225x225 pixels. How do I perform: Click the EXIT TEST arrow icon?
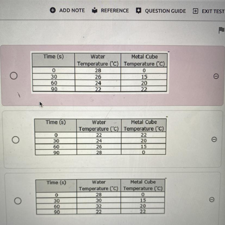(x=195, y=11)
